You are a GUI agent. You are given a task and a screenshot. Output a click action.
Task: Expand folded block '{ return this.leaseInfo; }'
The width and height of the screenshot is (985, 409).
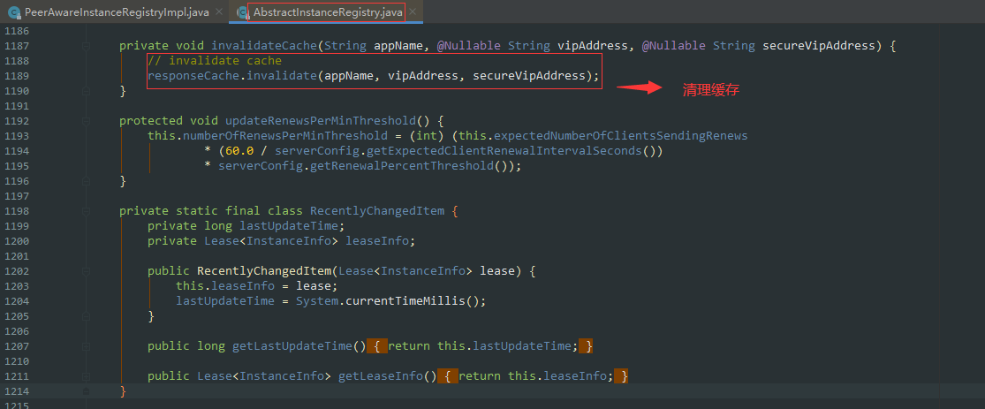click(x=533, y=375)
